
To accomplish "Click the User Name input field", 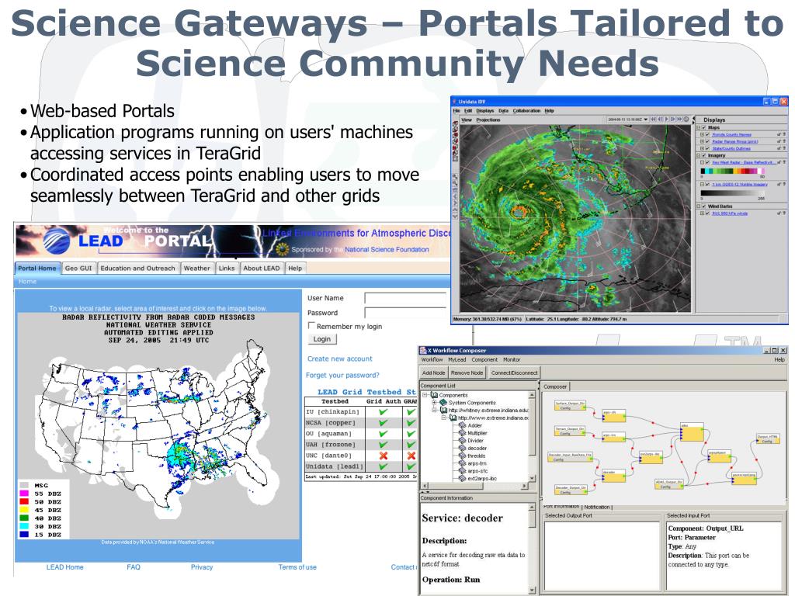I will pos(405,298).
